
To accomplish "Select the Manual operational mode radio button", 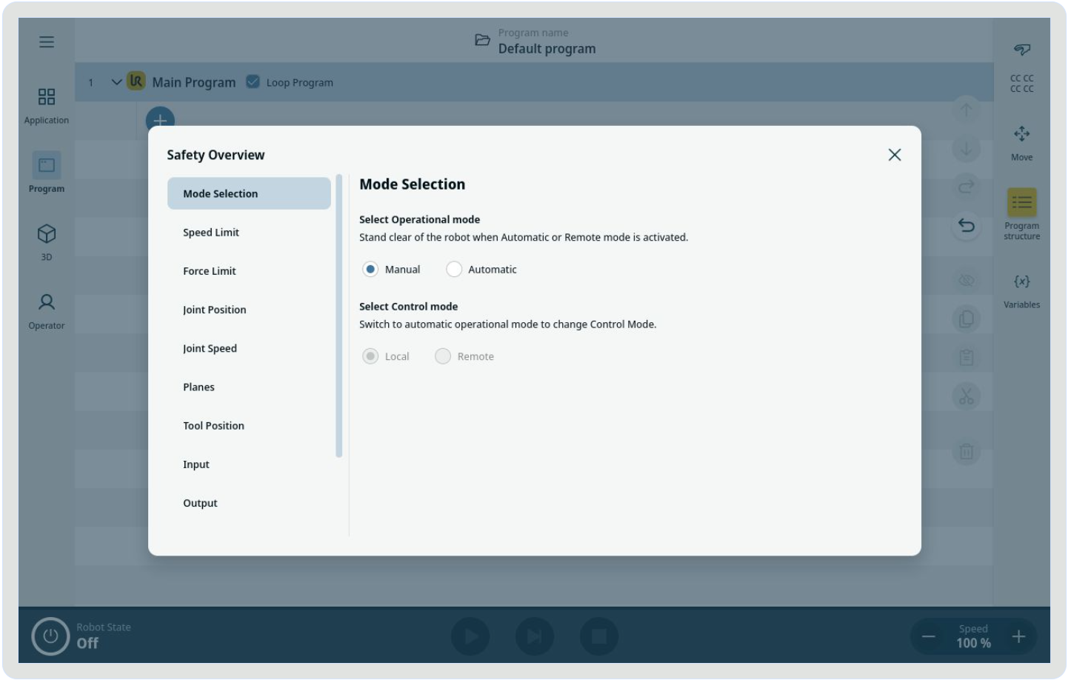I will 370,270.
